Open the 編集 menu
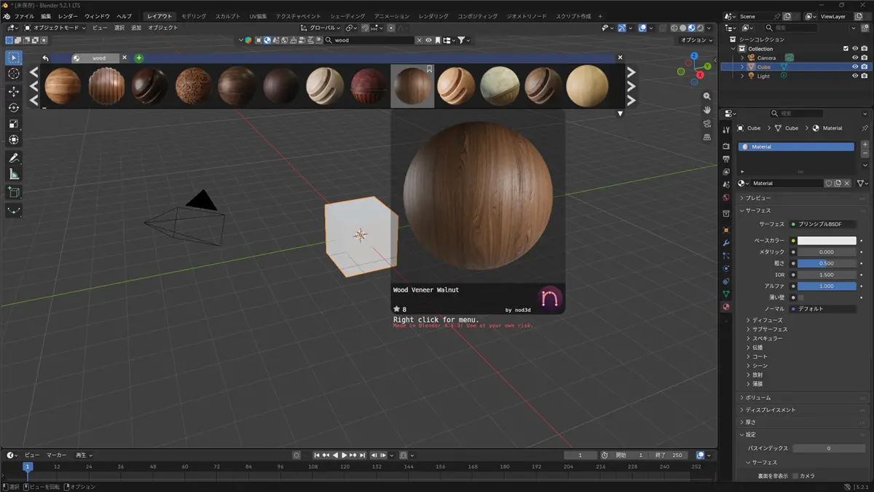The height and width of the screenshot is (492, 874). click(x=46, y=16)
